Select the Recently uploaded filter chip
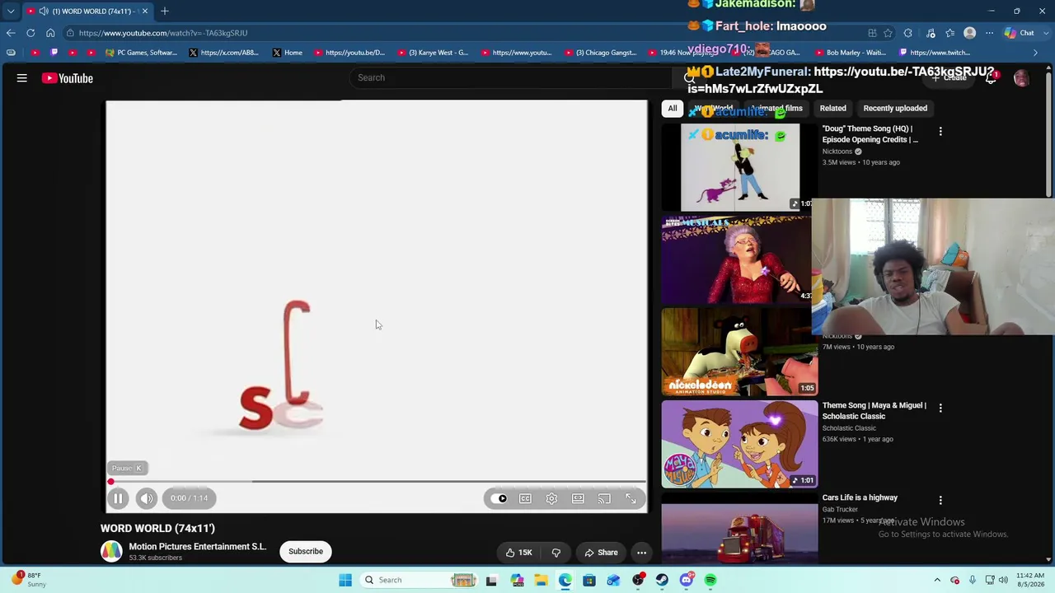Screen dimensions: 1055x593 tap(895, 108)
